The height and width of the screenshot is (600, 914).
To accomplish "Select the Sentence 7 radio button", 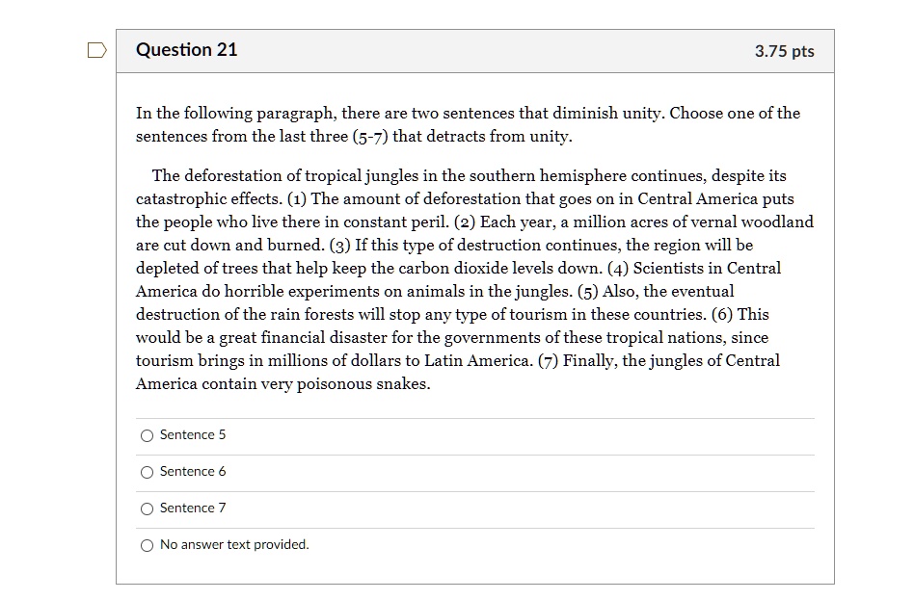I will pyautogui.click(x=148, y=509).
